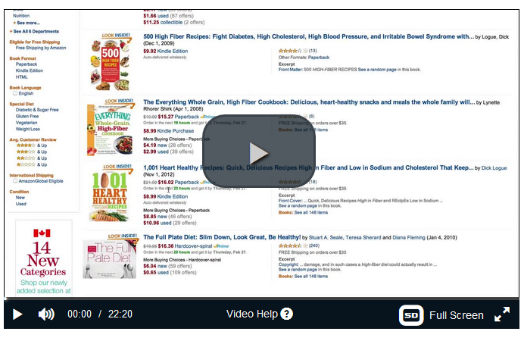Click the 1,001 Heart Healthy book cover
The height and width of the screenshot is (344, 524).
point(111,193)
